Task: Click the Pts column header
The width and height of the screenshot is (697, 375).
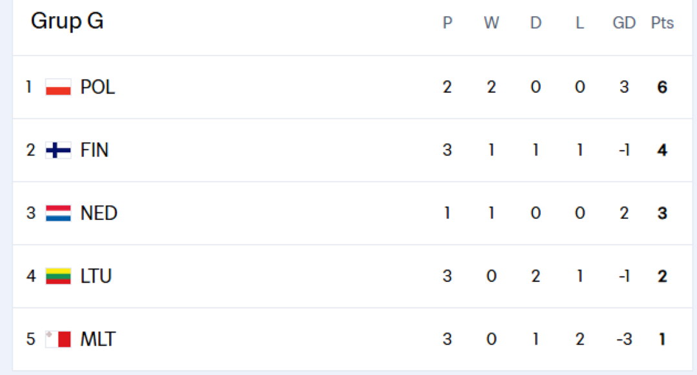Action: tap(662, 23)
